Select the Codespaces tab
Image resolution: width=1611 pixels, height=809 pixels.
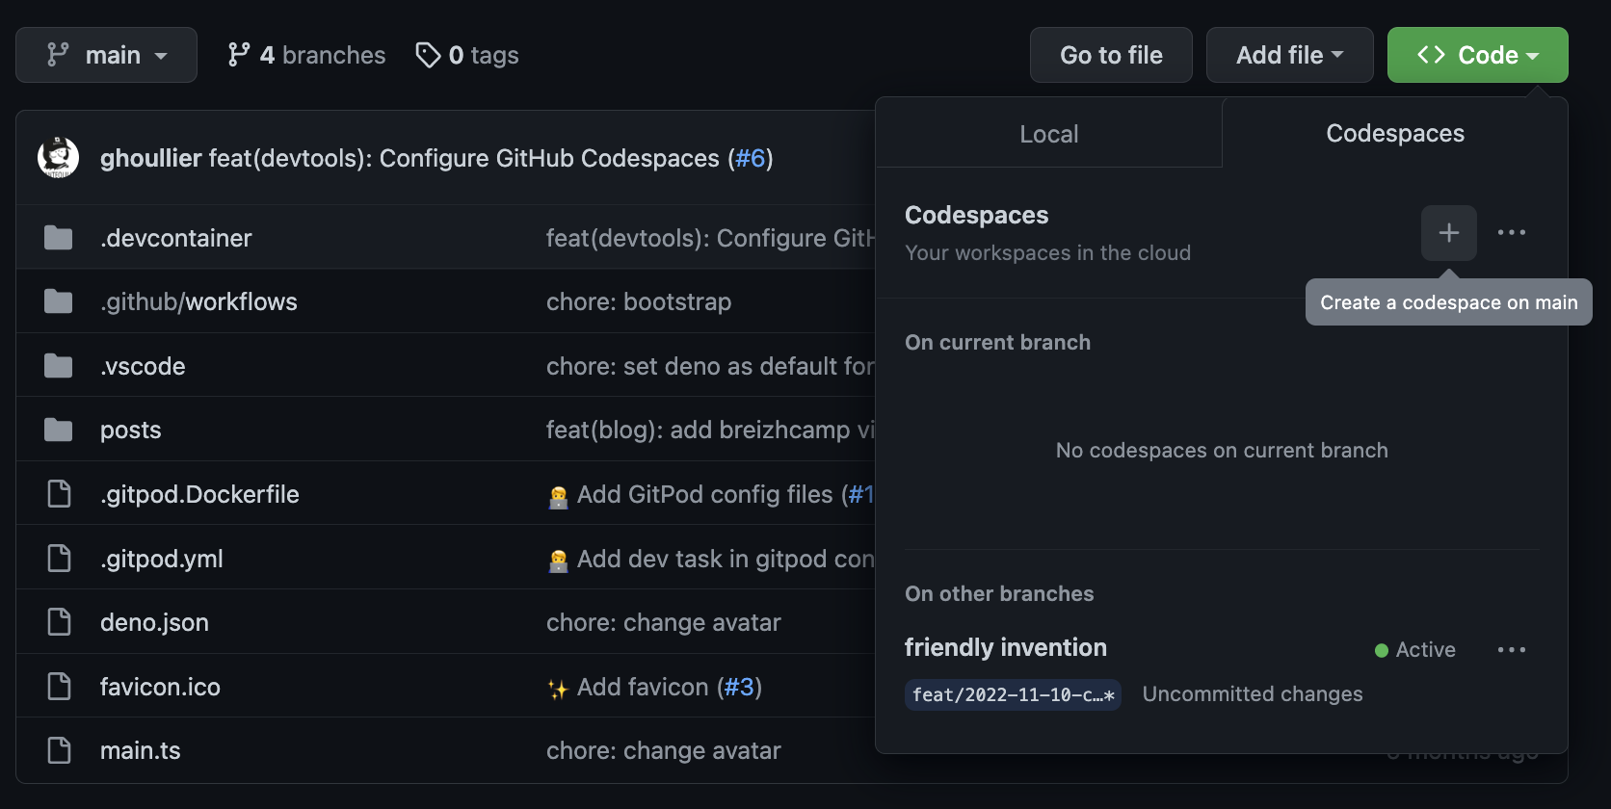[1395, 133]
